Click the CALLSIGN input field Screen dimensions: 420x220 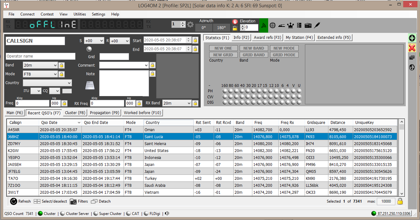[35, 41]
